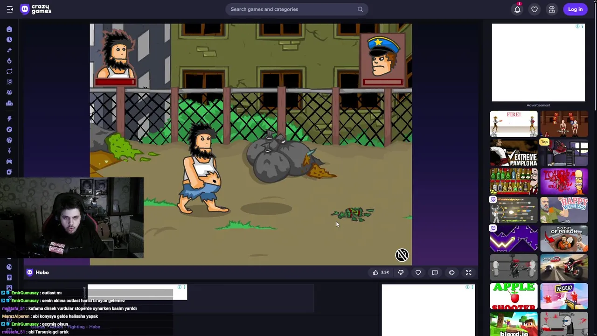Open the bloxd.io thumbnail
The width and height of the screenshot is (597, 336).
(514, 324)
